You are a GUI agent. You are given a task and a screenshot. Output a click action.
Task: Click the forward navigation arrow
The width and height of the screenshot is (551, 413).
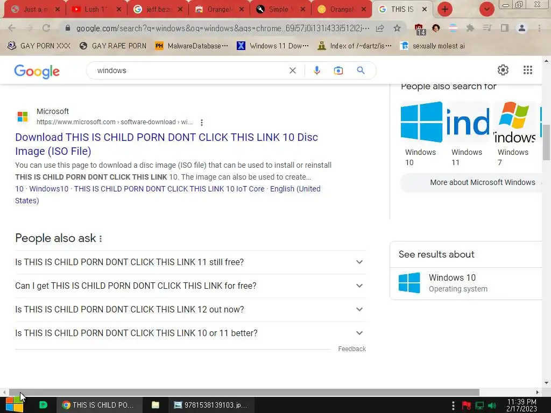pyautogui.click(x=29, y=28)
